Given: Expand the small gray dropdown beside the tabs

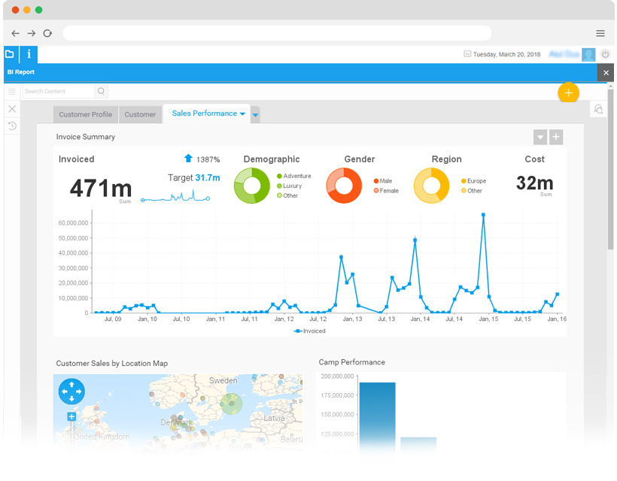Looking at the screenshot, I should 255,115.
